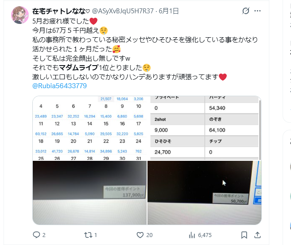This screenshot has width=291, height=245.
Task: Open the author's profile avatar
Action: [19, 15]
